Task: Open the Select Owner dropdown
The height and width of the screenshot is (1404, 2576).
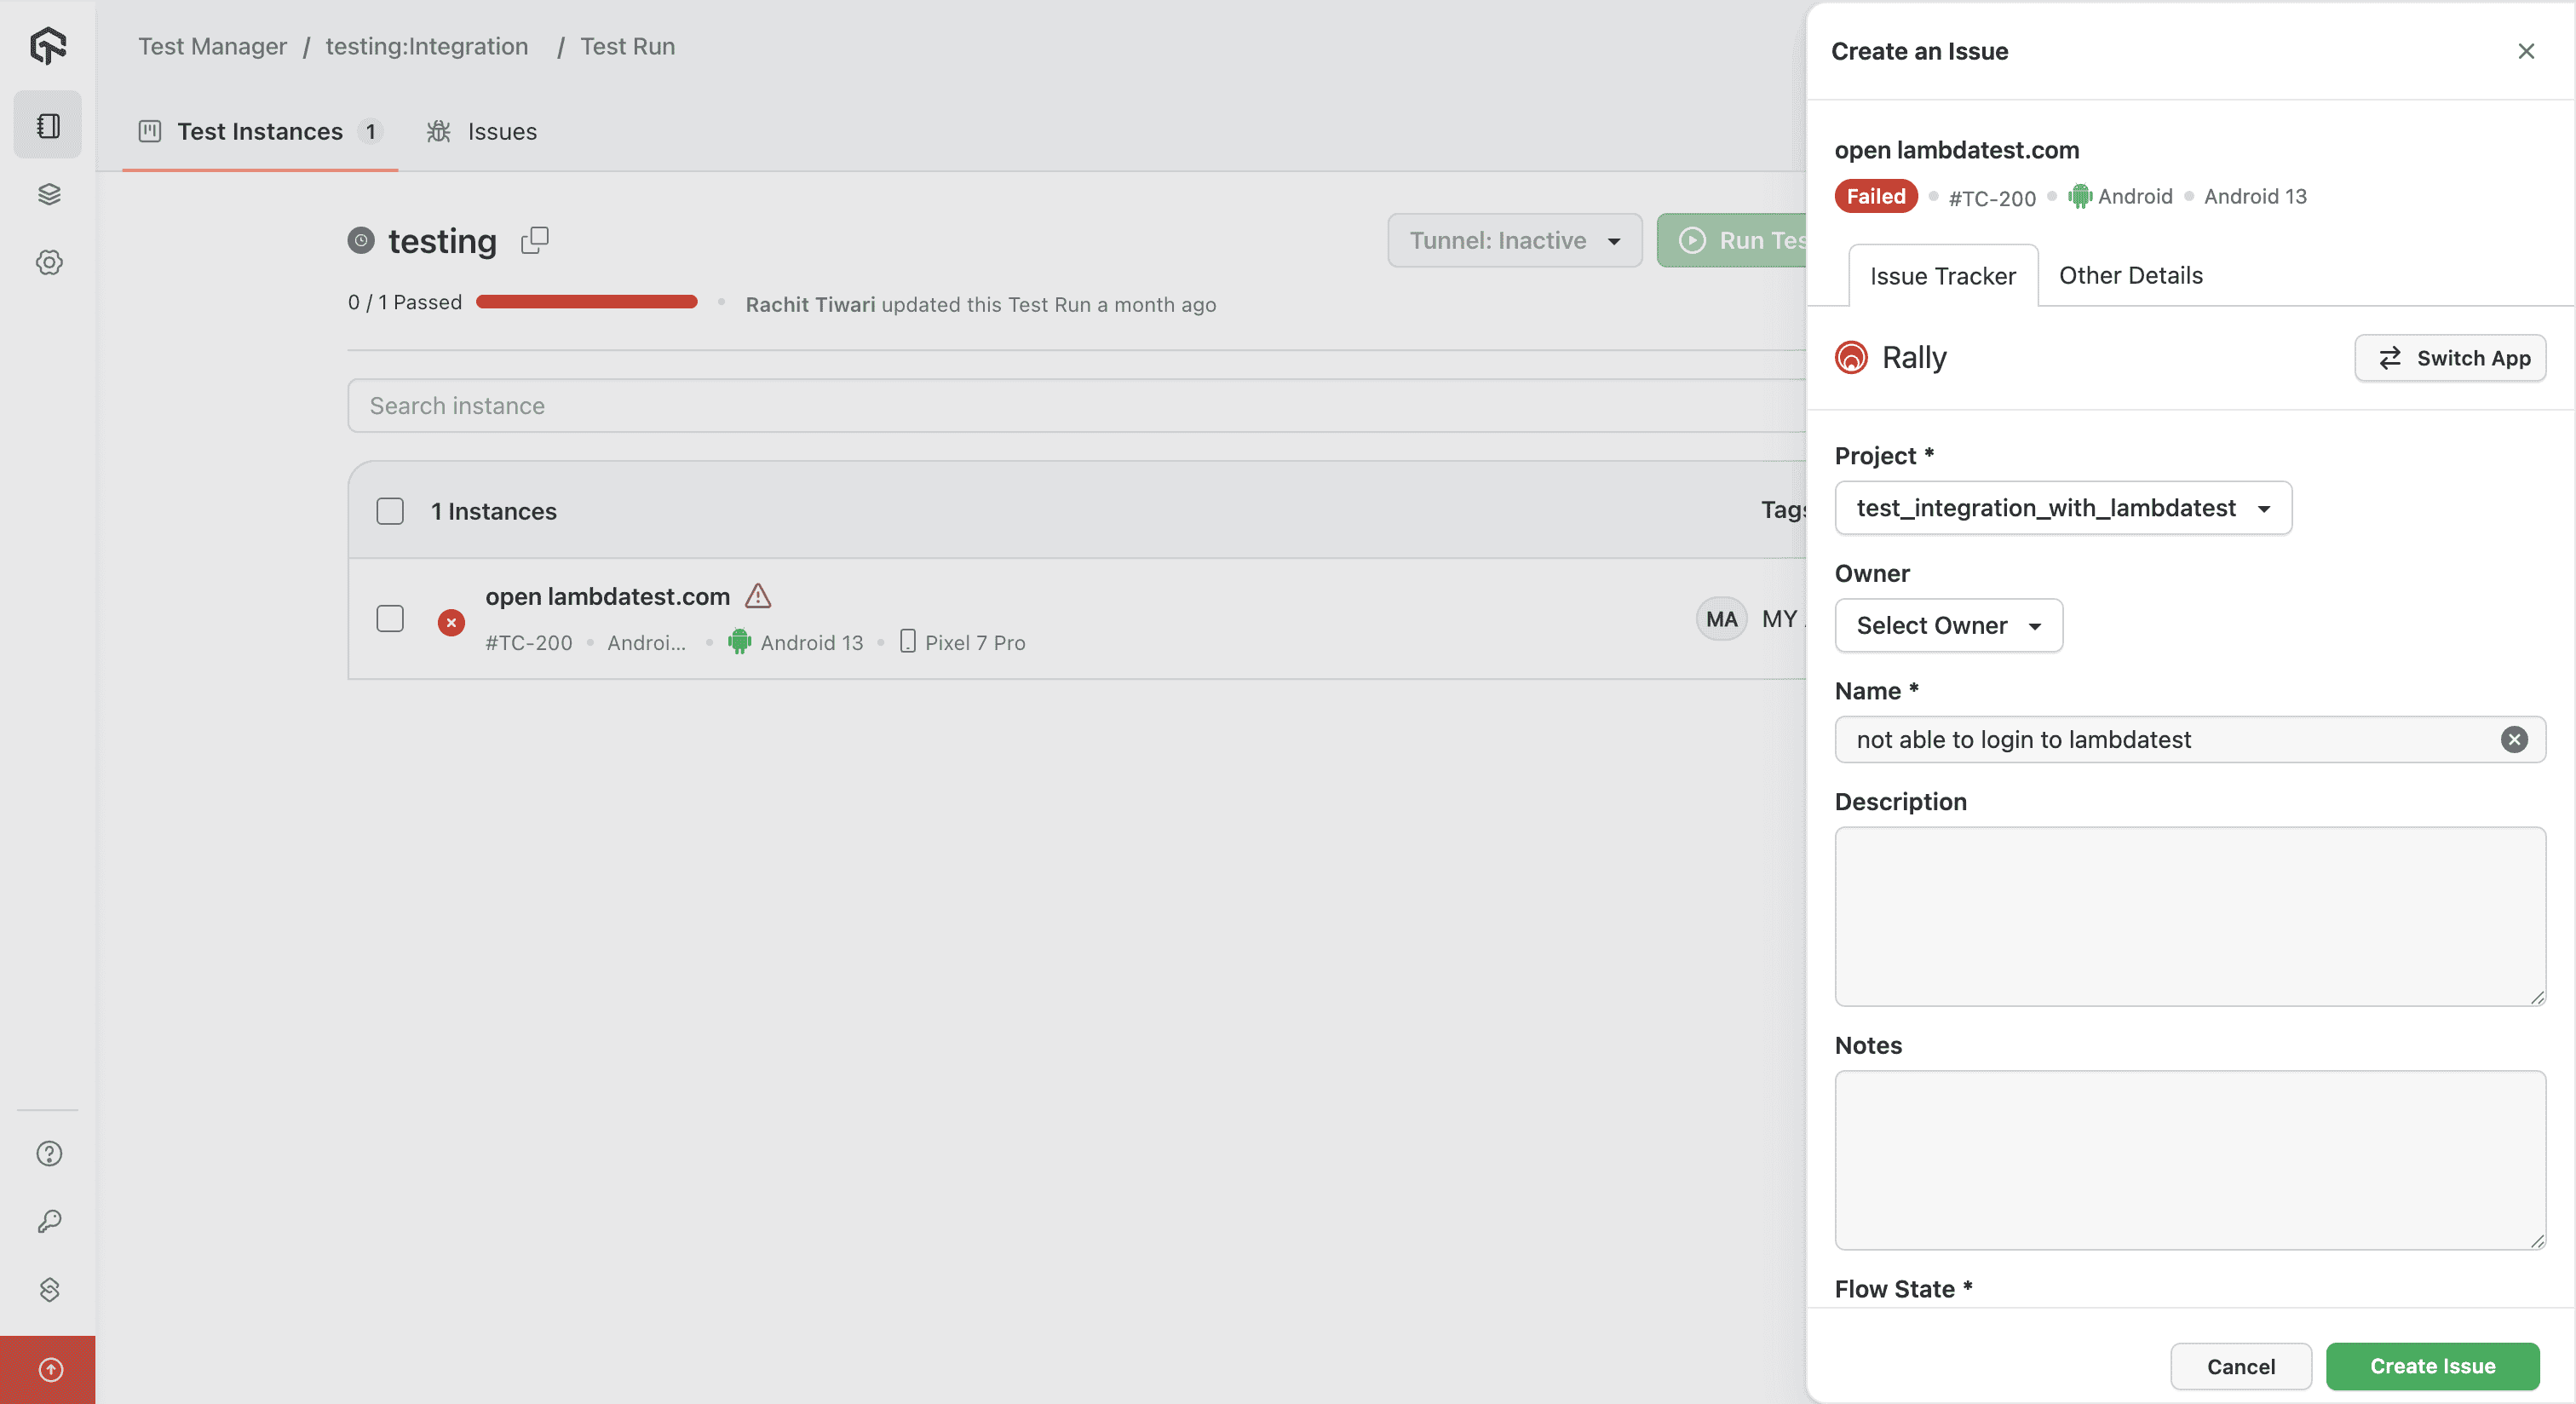Action: [x=1948, y=625]
